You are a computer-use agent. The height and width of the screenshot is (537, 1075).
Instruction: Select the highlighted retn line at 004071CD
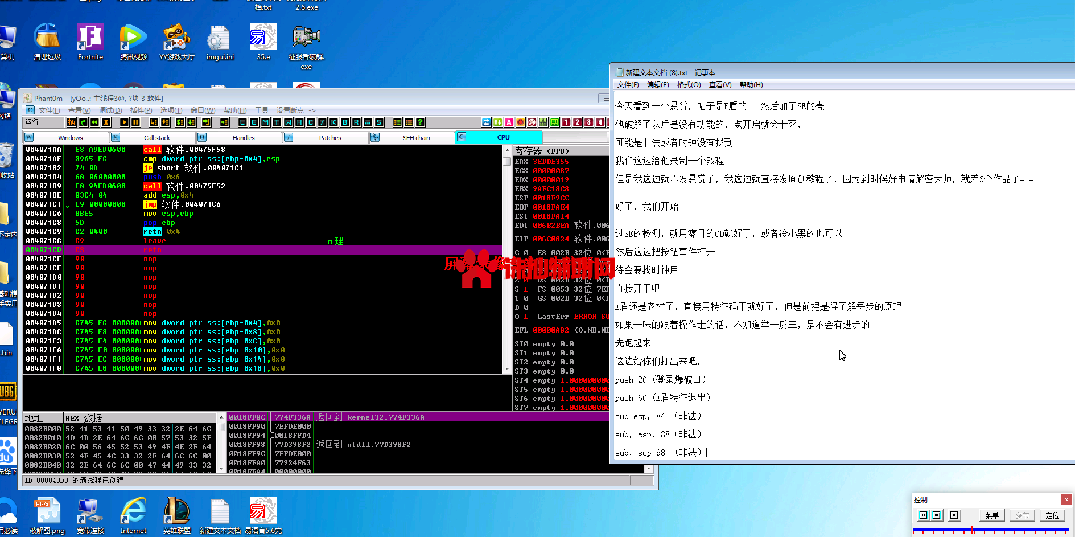262,250
